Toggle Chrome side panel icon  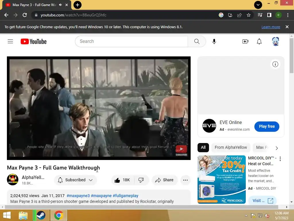269,15
